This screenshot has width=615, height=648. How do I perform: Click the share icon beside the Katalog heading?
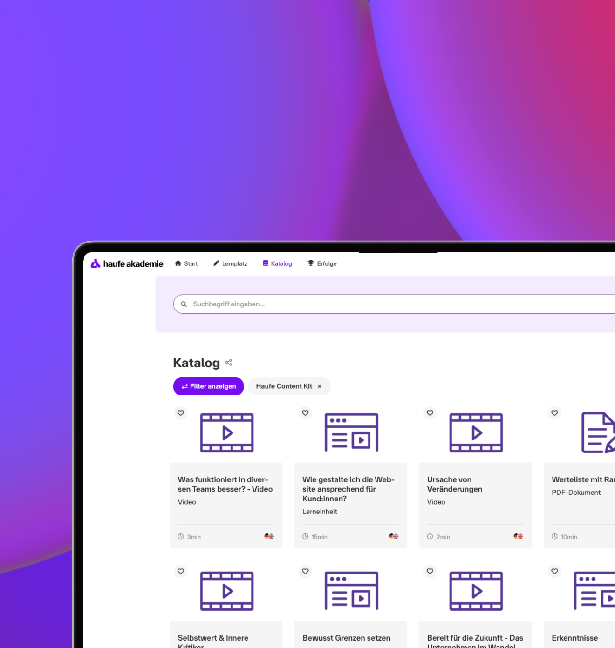click(x=228, y=363)
